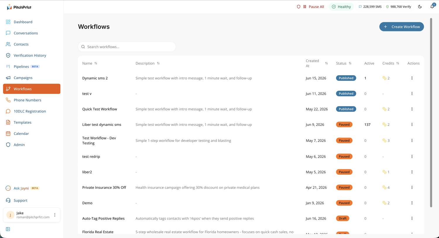
Task: Open actions menu for test redrip
Action: pyautogui.click(x=412, y=157)
